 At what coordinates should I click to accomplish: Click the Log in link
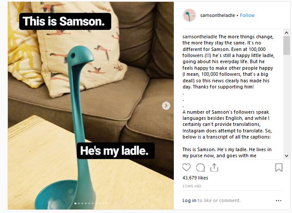[x=189, y=200]
